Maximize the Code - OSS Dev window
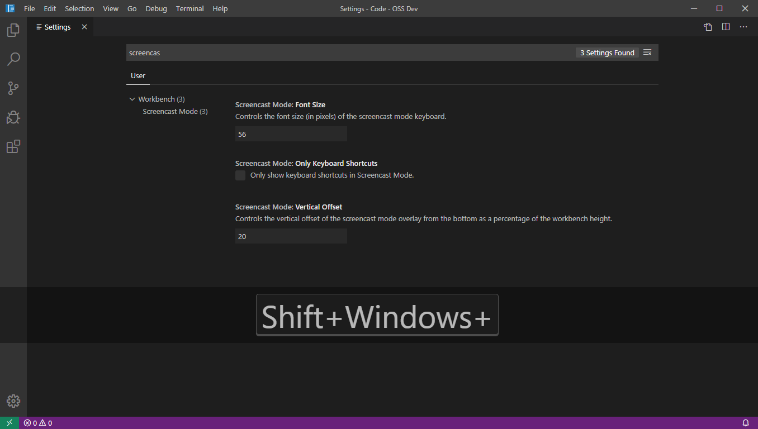The height and width of the screenshot is (429, 758). pos(719,8)
